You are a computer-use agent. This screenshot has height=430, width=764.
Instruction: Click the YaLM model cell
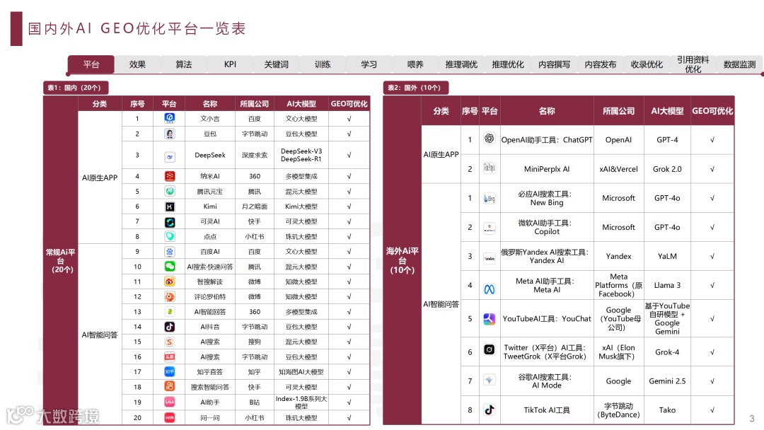tap(667, 256)
